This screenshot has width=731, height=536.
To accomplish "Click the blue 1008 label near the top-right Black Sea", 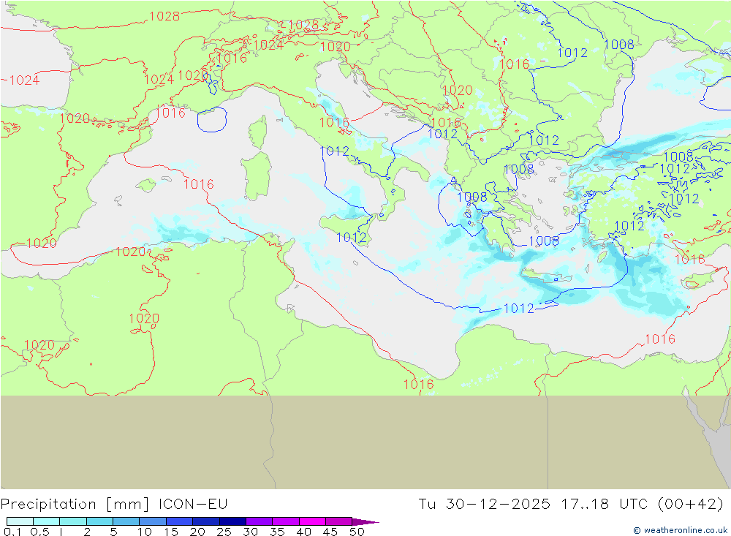I will [x=619, y=45].
